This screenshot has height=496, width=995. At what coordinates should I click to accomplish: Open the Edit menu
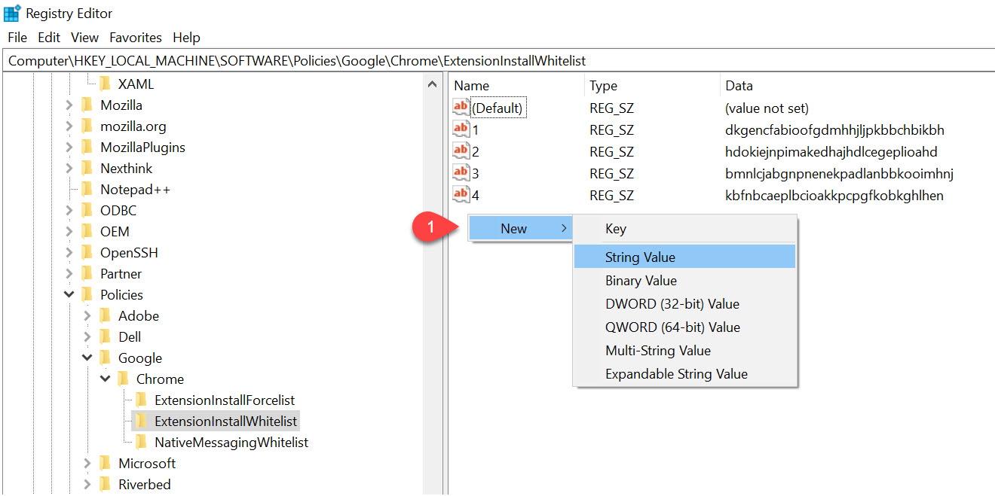49,37
